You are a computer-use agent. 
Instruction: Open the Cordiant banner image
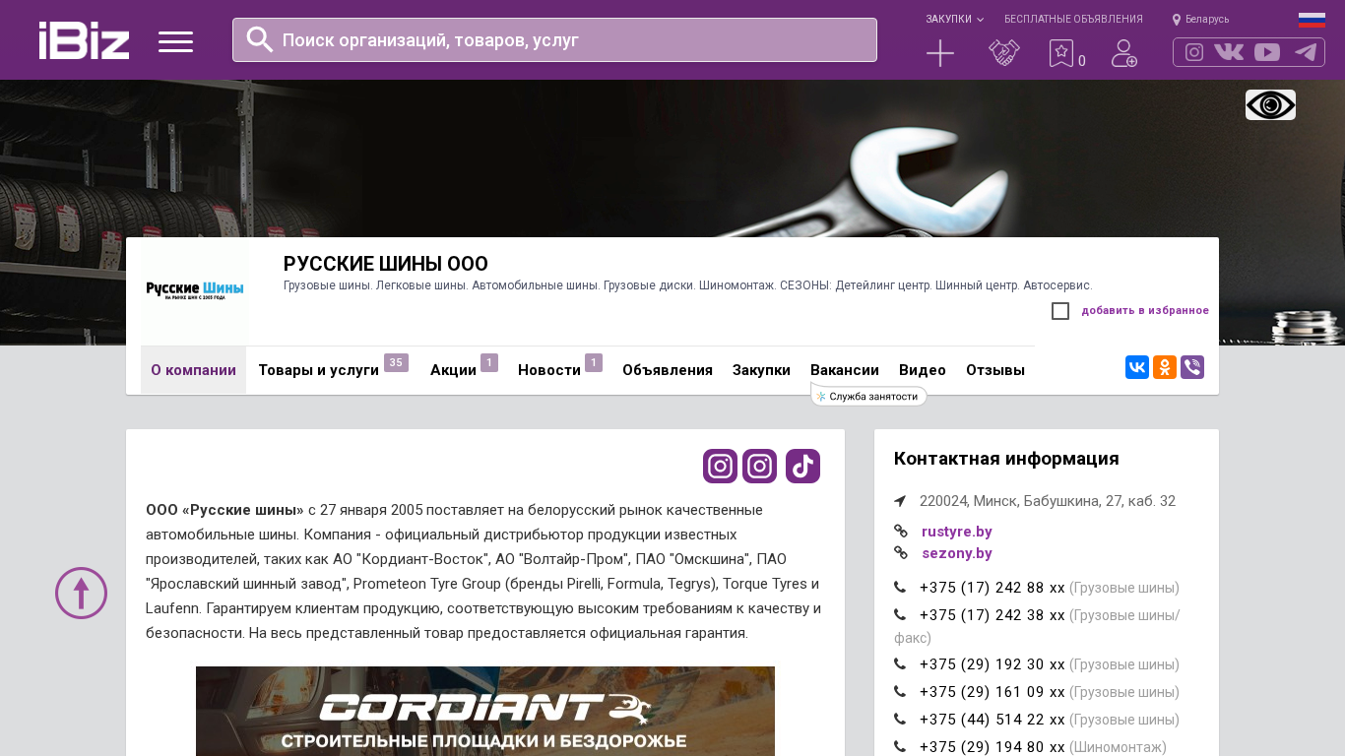click(x=485, y=711)
